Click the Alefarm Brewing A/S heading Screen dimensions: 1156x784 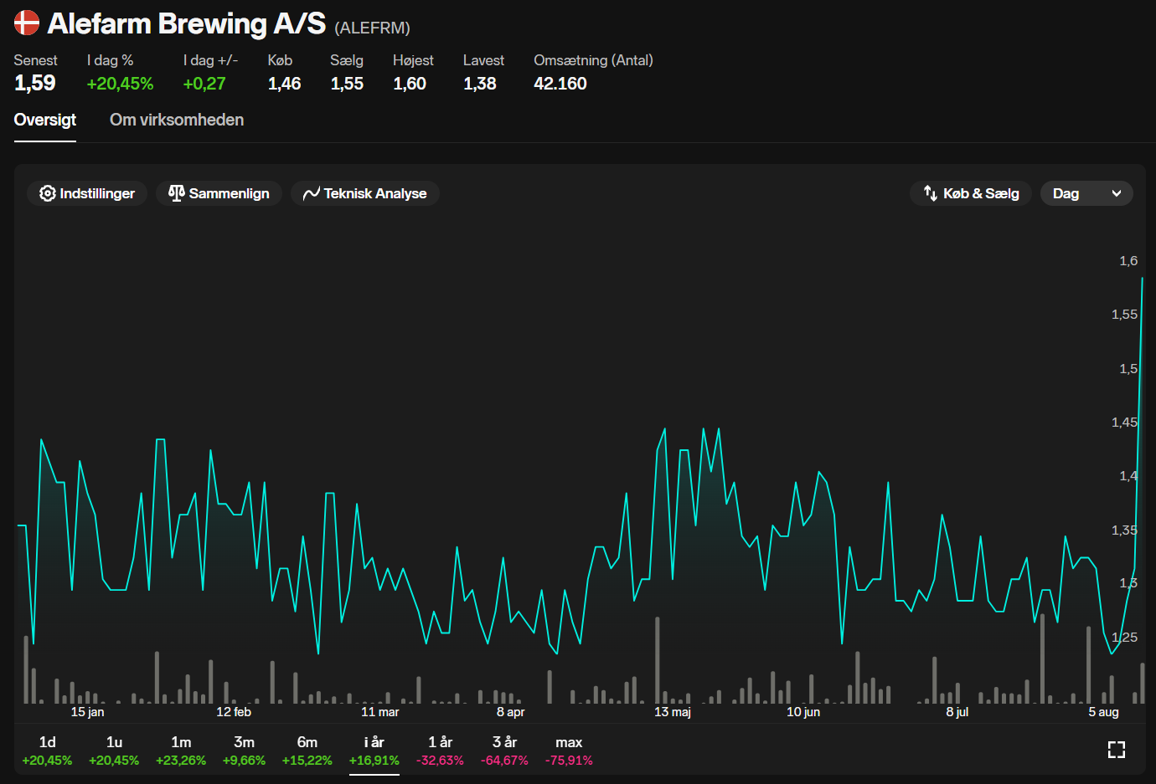(187, 23)
